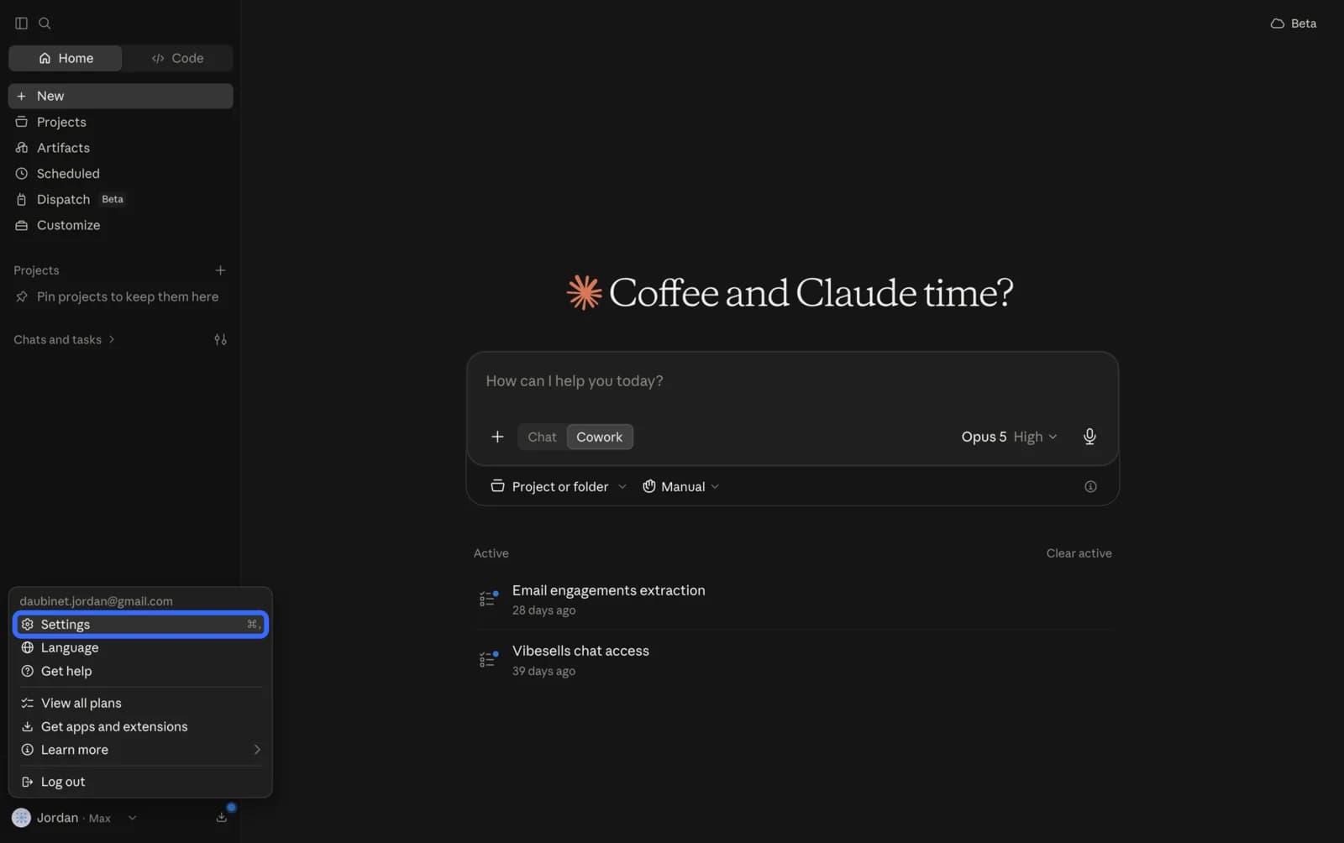This screenshot has height=843, width=1344.
Task: Click the Active section label
Action: [x=491, y=553]
